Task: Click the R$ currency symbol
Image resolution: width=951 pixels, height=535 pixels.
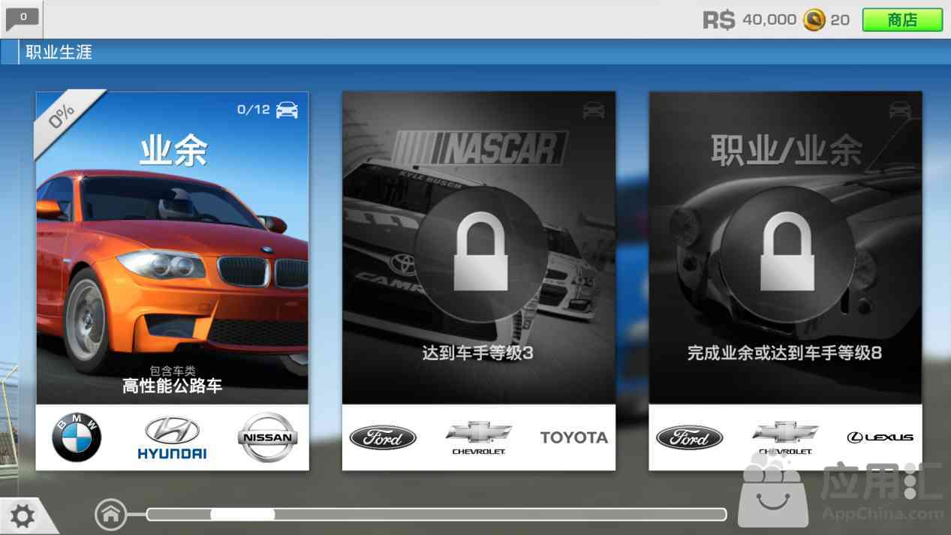Action: click(x=718, y=20)
